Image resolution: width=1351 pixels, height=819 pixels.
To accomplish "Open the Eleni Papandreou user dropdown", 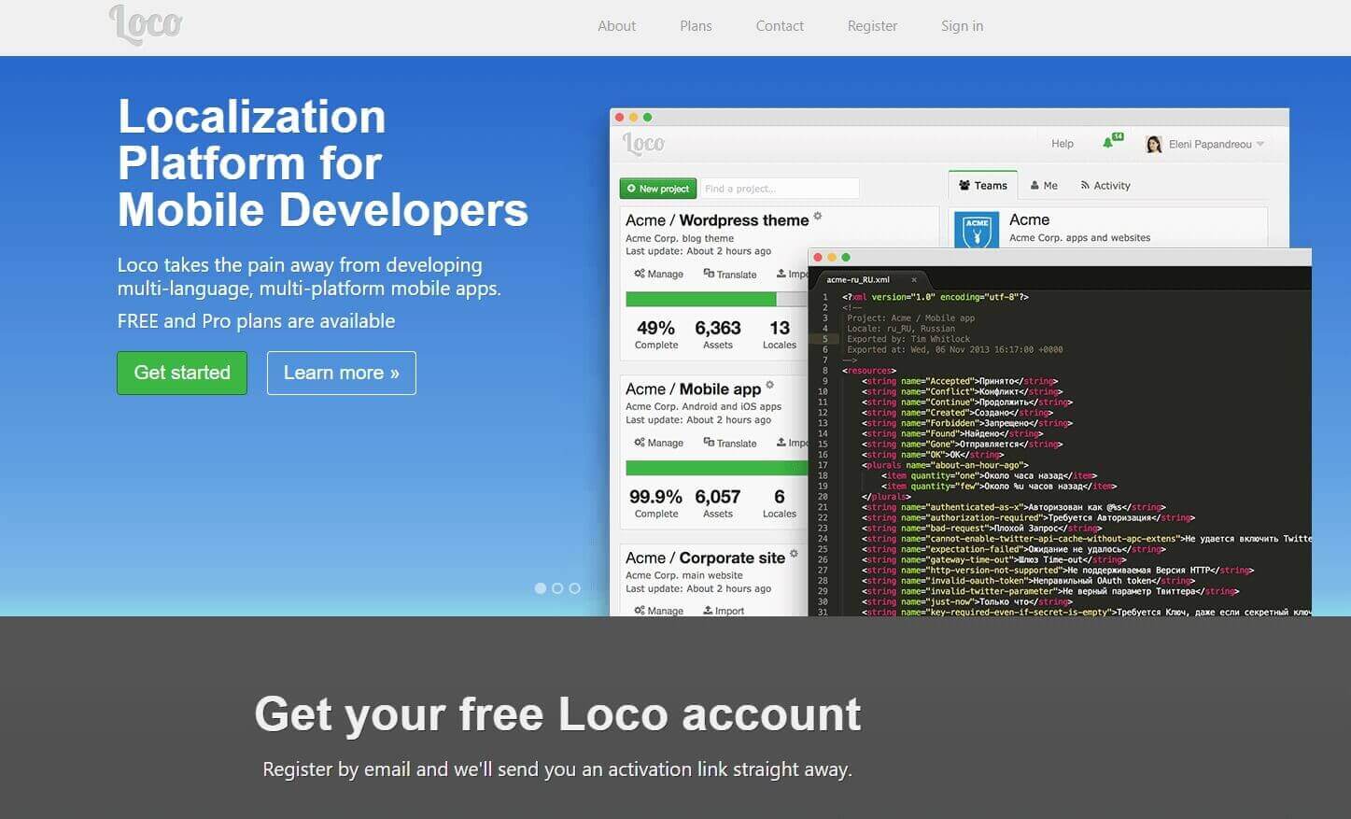I will coord(1217,144).
